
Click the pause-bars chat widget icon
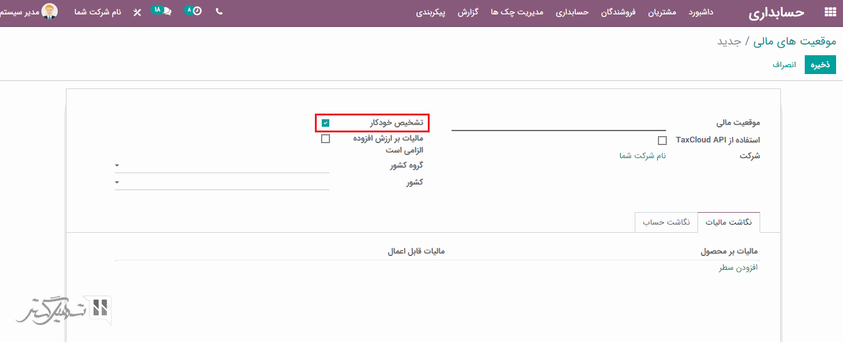pos(100,307)
